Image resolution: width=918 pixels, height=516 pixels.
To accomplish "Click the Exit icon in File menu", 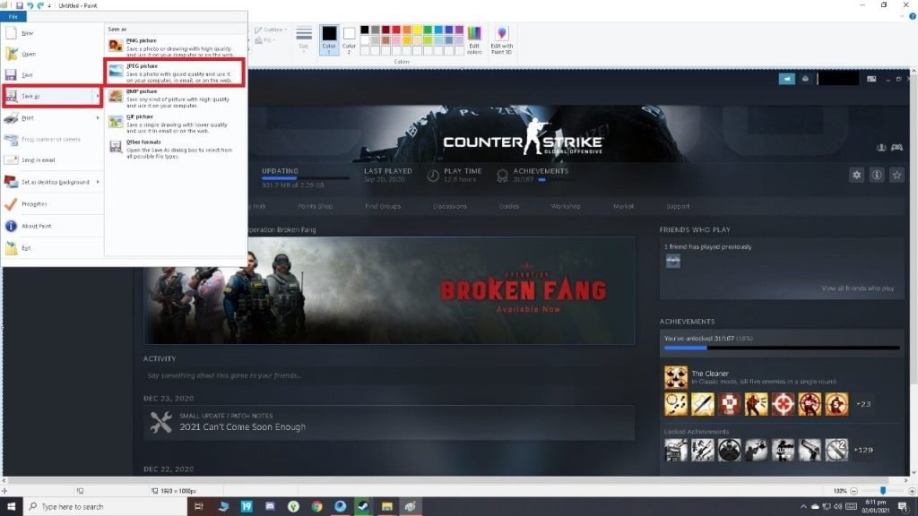I will tap(11, 248).
